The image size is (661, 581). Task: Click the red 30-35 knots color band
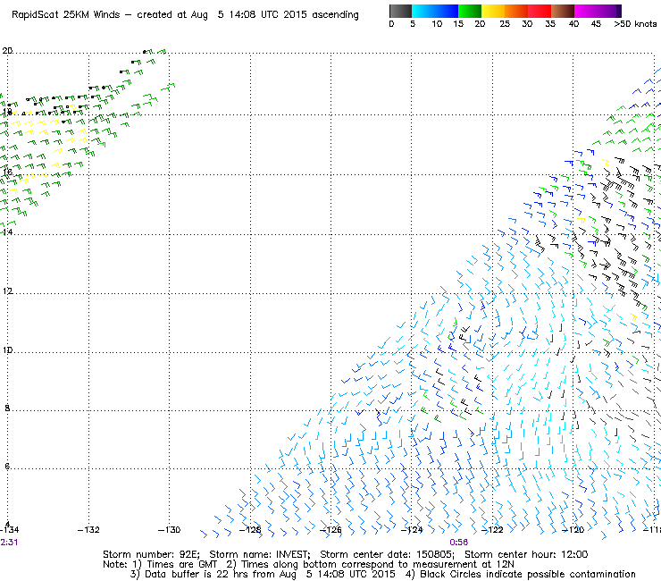(x=540, y=11)
